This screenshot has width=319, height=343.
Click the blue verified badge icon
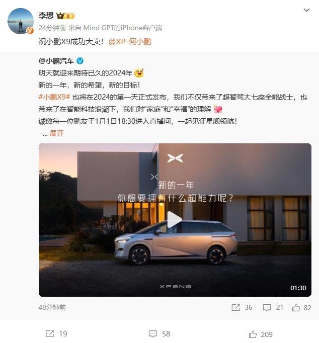tap(80, 61)
